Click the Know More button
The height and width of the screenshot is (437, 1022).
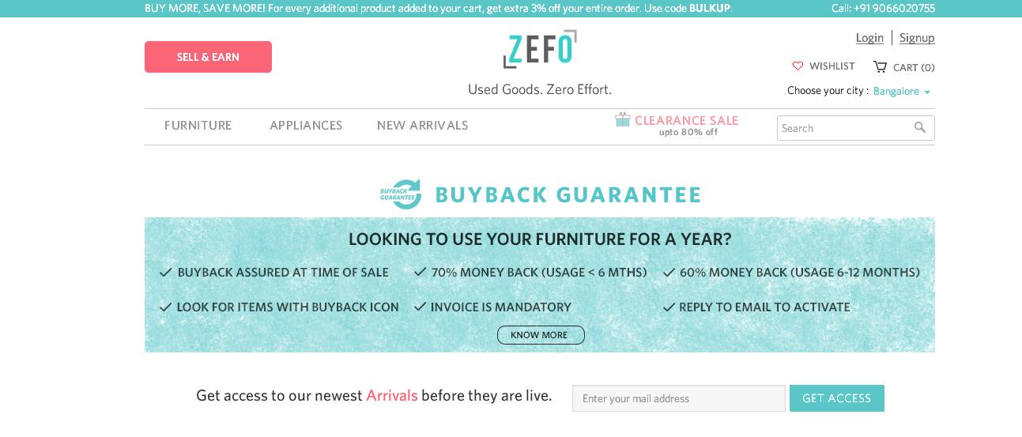point(541,335)
